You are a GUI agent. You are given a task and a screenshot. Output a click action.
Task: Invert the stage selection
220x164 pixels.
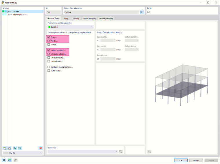pos(20,148)
